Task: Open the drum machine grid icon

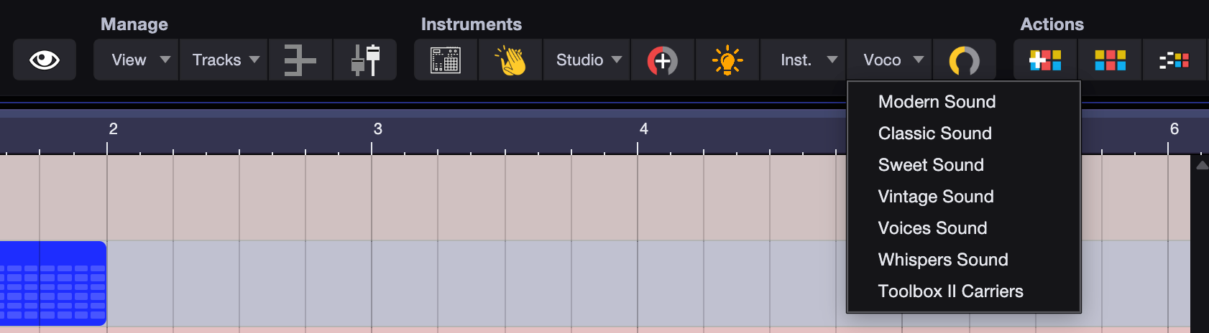Action: [446, 60]
